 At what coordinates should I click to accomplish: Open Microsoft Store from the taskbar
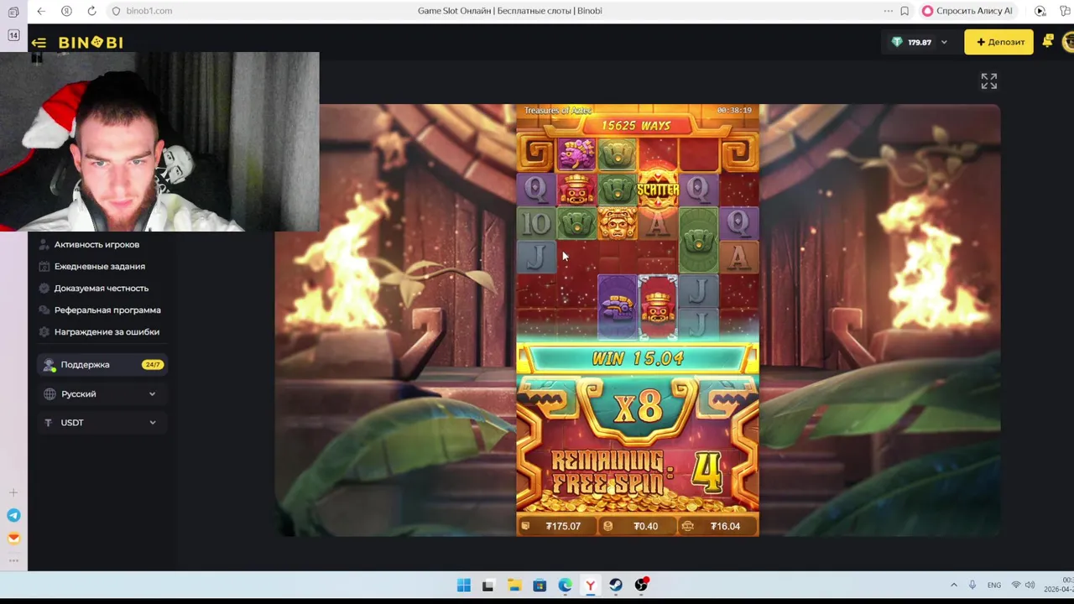click(x=540, y=586)
